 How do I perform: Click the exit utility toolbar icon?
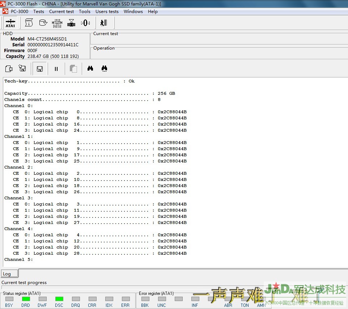(104, 23)
